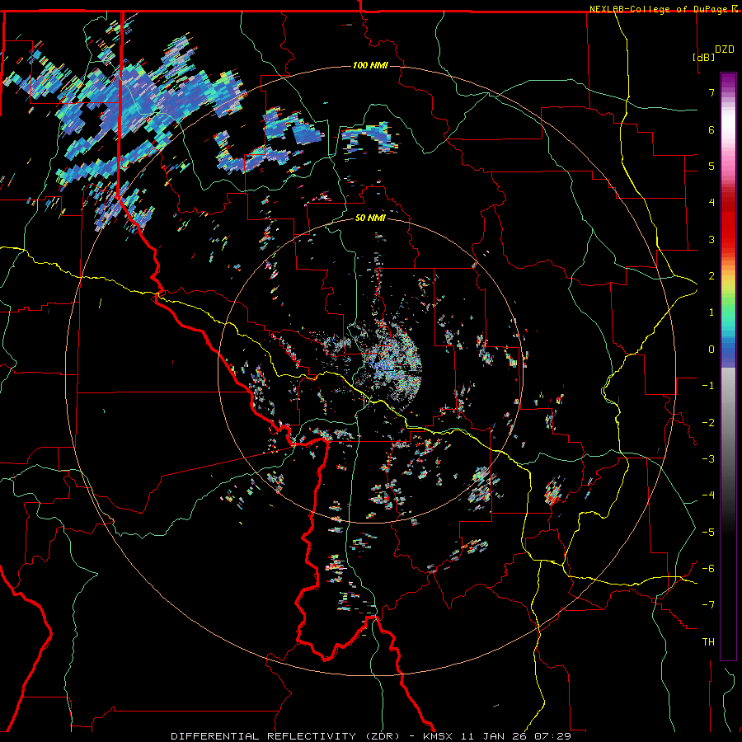Screen dimensions: 742x742
Task: Select legend value -1
Action: (708, 386)
